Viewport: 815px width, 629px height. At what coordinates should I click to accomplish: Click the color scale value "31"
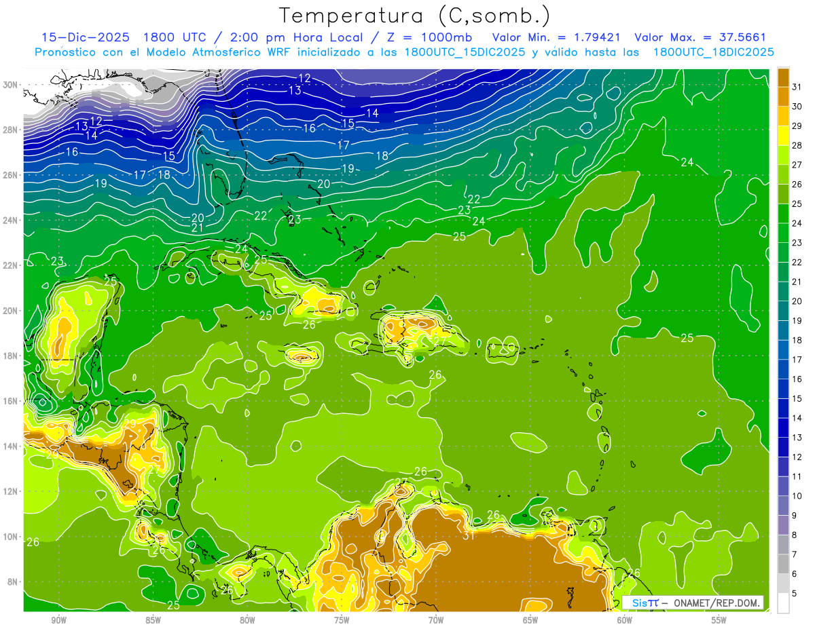(797, 87)
